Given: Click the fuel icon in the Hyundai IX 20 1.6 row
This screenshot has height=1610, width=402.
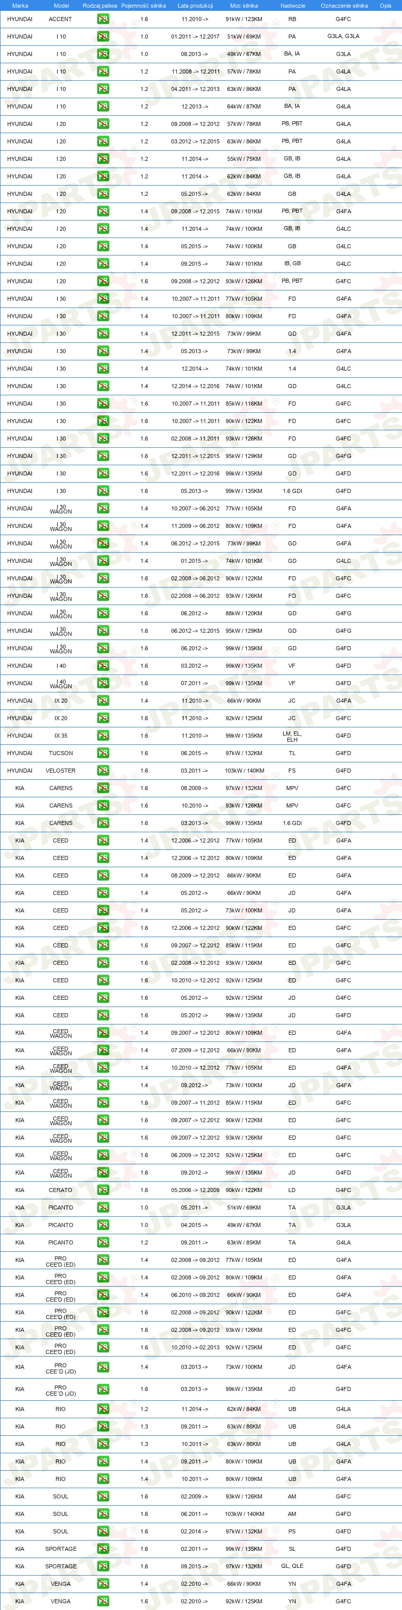Looking at the screenshot, I should (x=103, y=718).
